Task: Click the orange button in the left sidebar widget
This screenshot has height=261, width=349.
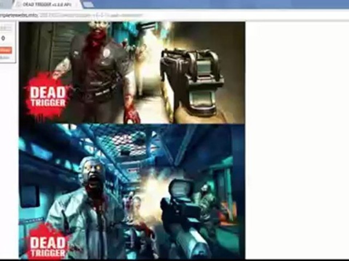Action: (5, 50)
